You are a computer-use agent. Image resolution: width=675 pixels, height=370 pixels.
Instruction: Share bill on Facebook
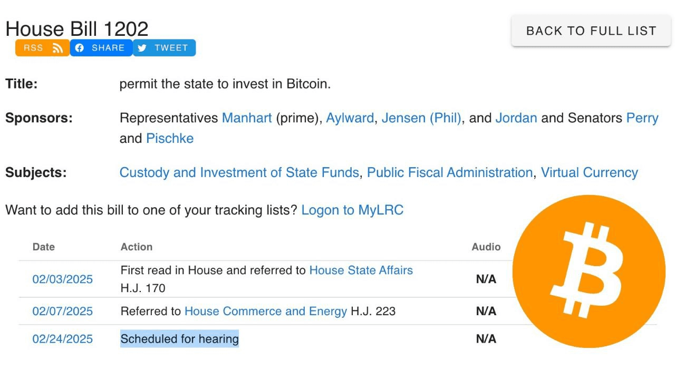[x=101, y=47]
